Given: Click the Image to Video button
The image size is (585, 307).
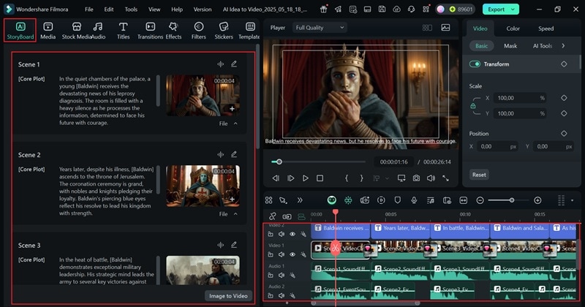Looking at the screenshot, I should tap(228, 295).
